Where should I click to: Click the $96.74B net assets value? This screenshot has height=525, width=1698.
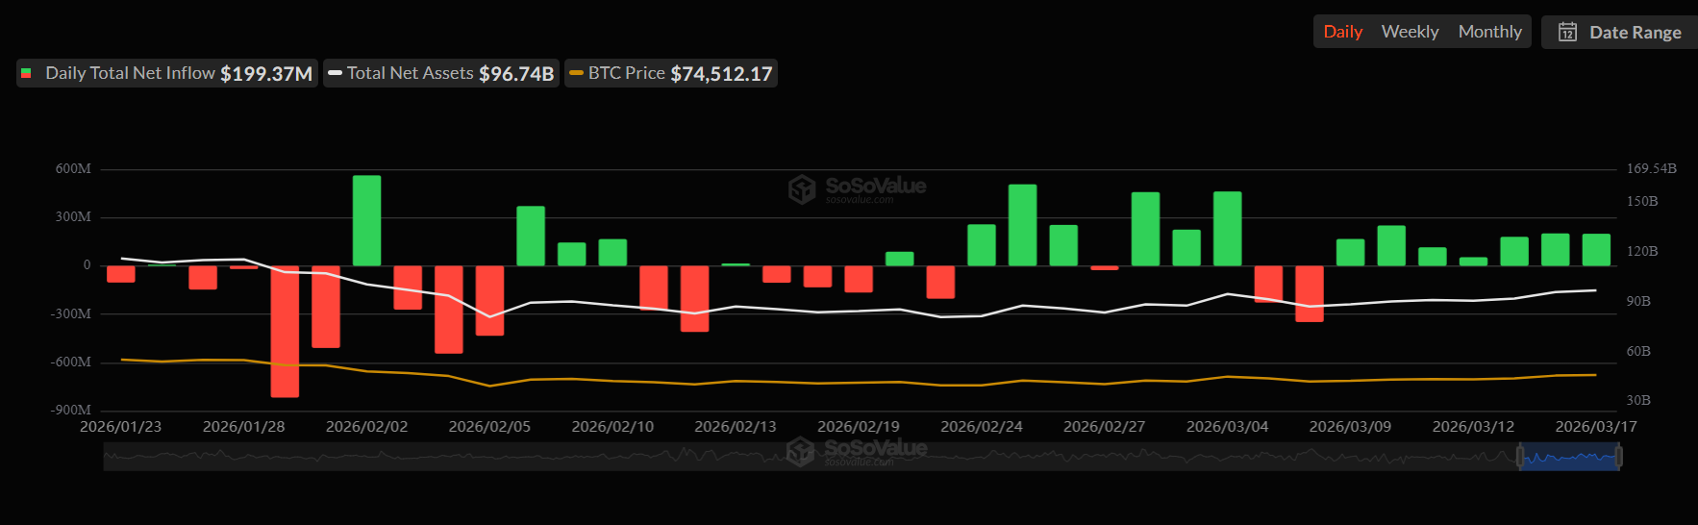[516, 73]
